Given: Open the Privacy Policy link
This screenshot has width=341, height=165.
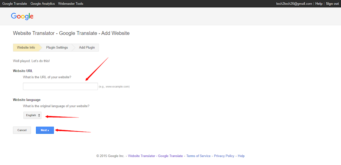Looking at the screenshot, I should click(x=224, y=156).
